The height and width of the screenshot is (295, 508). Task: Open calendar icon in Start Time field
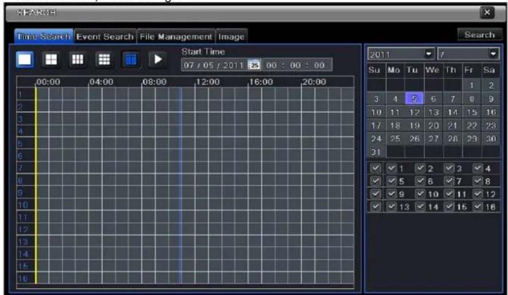click(x=254, y=65)
